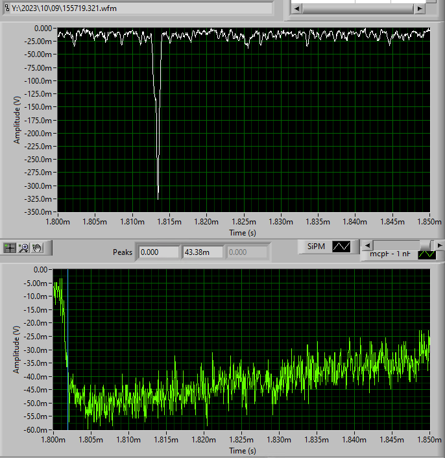
Task: Click the 1.800m start value on lower time axis
Action: (x=53, y=440)
